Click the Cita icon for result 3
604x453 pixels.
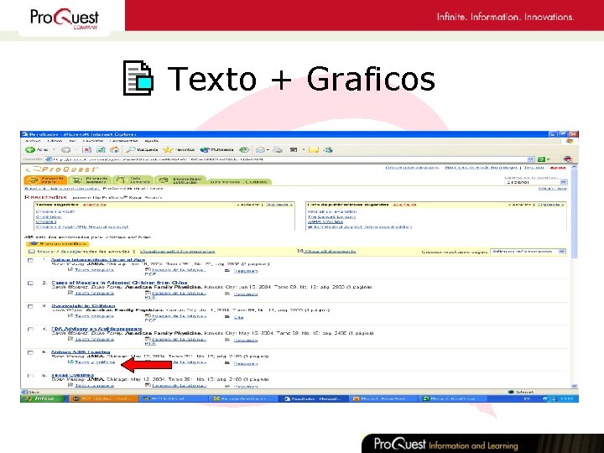(x=227, y=317)
